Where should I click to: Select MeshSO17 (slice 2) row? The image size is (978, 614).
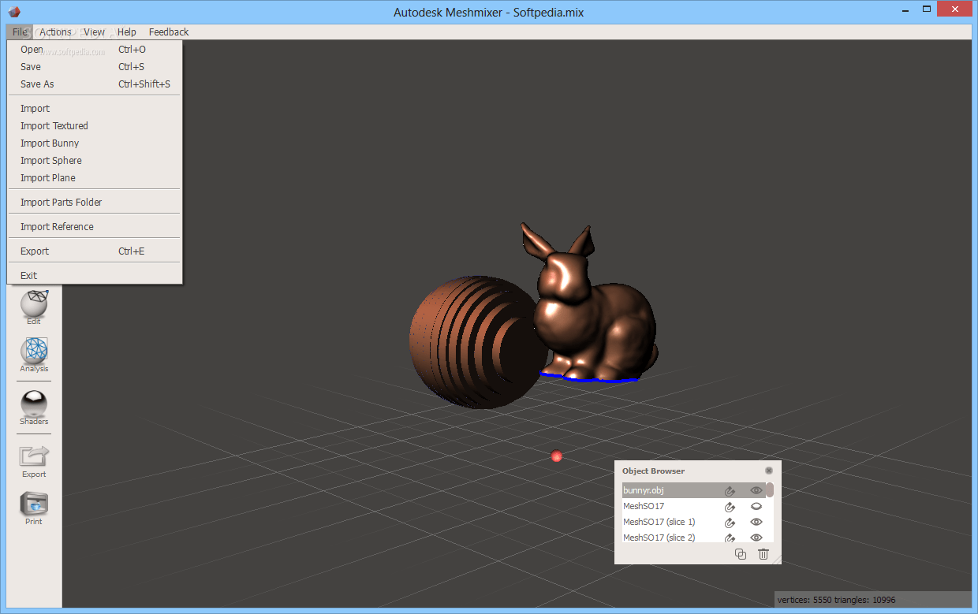coord(694,537)
